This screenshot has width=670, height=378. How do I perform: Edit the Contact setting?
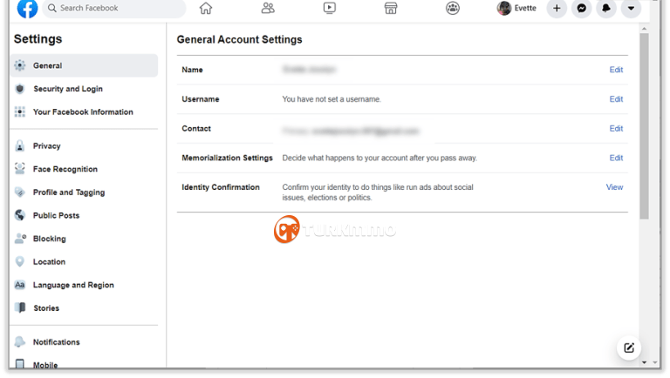[616, 128]
